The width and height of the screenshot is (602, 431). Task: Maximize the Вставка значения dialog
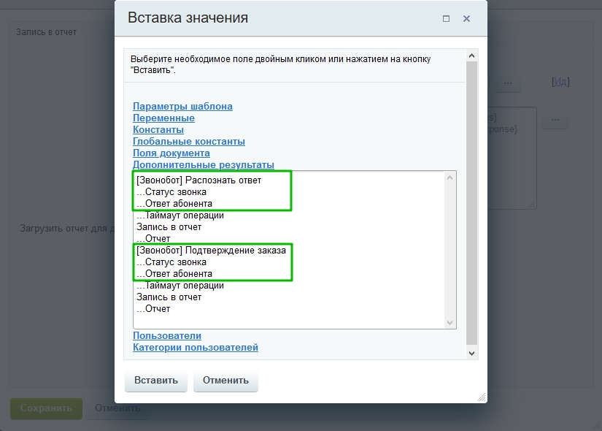coord(446,19)
